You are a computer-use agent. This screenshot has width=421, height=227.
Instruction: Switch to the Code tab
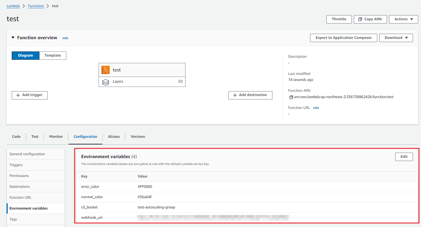point(16,137)
